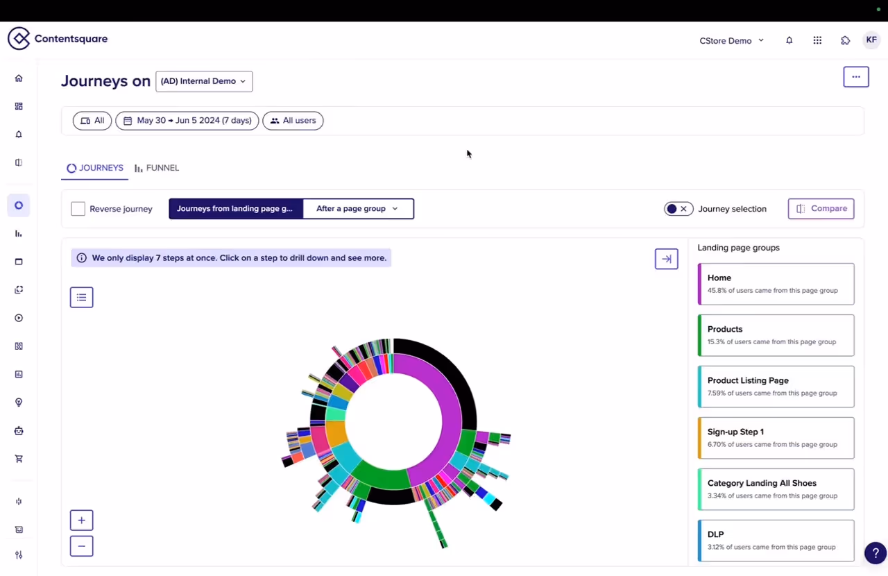Viewport: 888px width, 576px height.
Task: Click the long green spike at sunburst bottom
Action: pos(436,524)
